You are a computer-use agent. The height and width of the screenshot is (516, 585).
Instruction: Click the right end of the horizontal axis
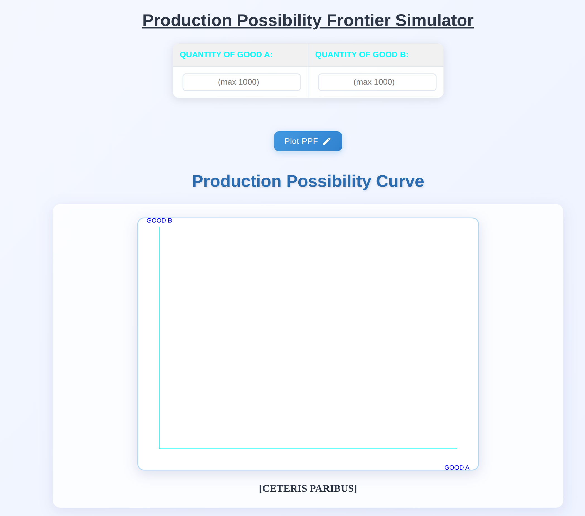pyautogui.click(x=457, y=449)
